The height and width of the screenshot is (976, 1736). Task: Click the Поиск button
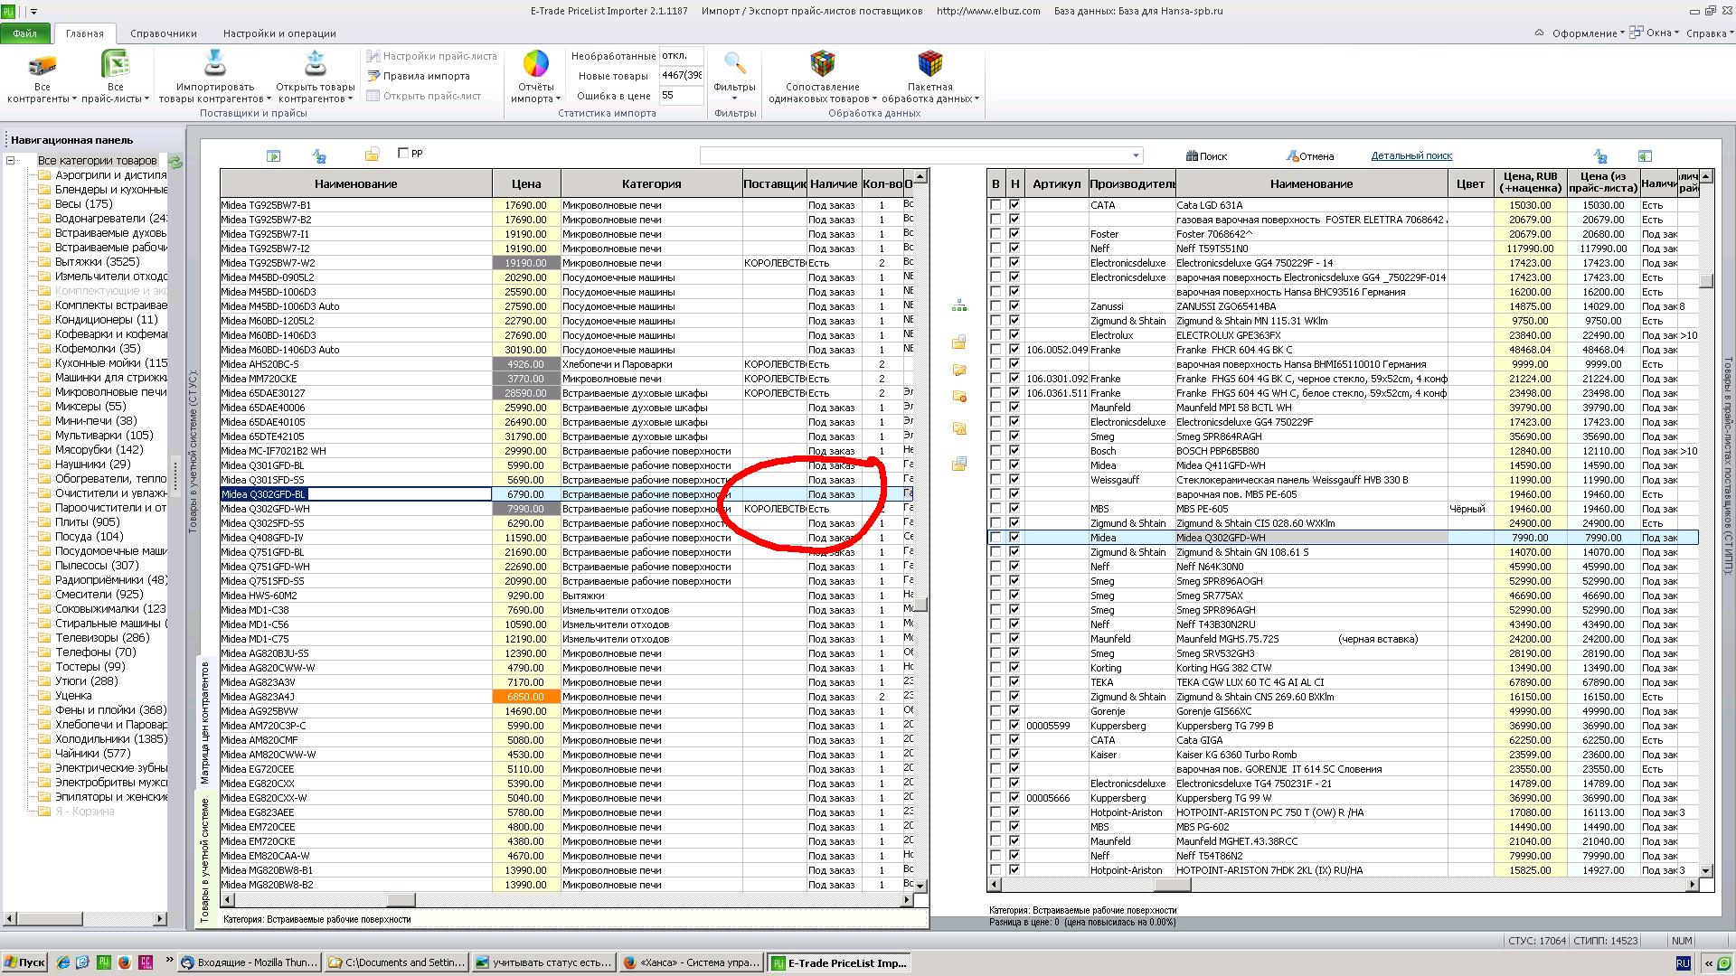[1207, 156]
